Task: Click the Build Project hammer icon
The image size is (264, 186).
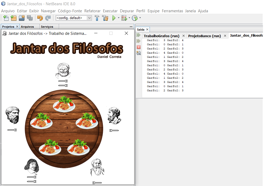Action: point(97,18)
